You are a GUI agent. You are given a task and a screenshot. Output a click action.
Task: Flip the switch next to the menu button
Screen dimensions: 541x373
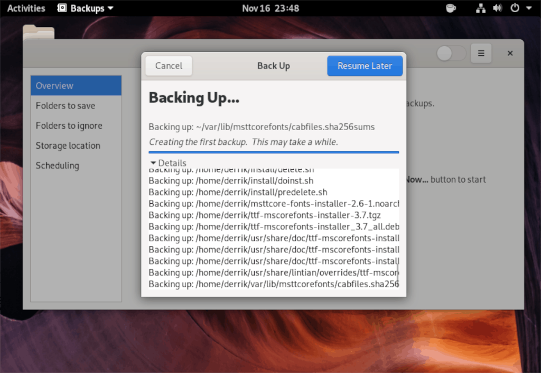[451, 53]
